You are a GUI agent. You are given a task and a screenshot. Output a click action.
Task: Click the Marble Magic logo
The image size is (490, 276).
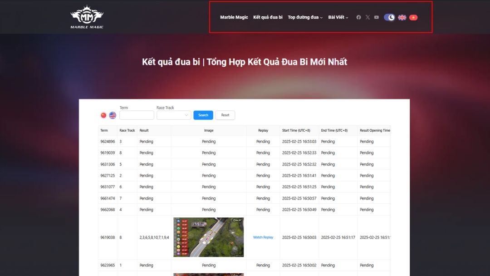click(x=87, y=17)
